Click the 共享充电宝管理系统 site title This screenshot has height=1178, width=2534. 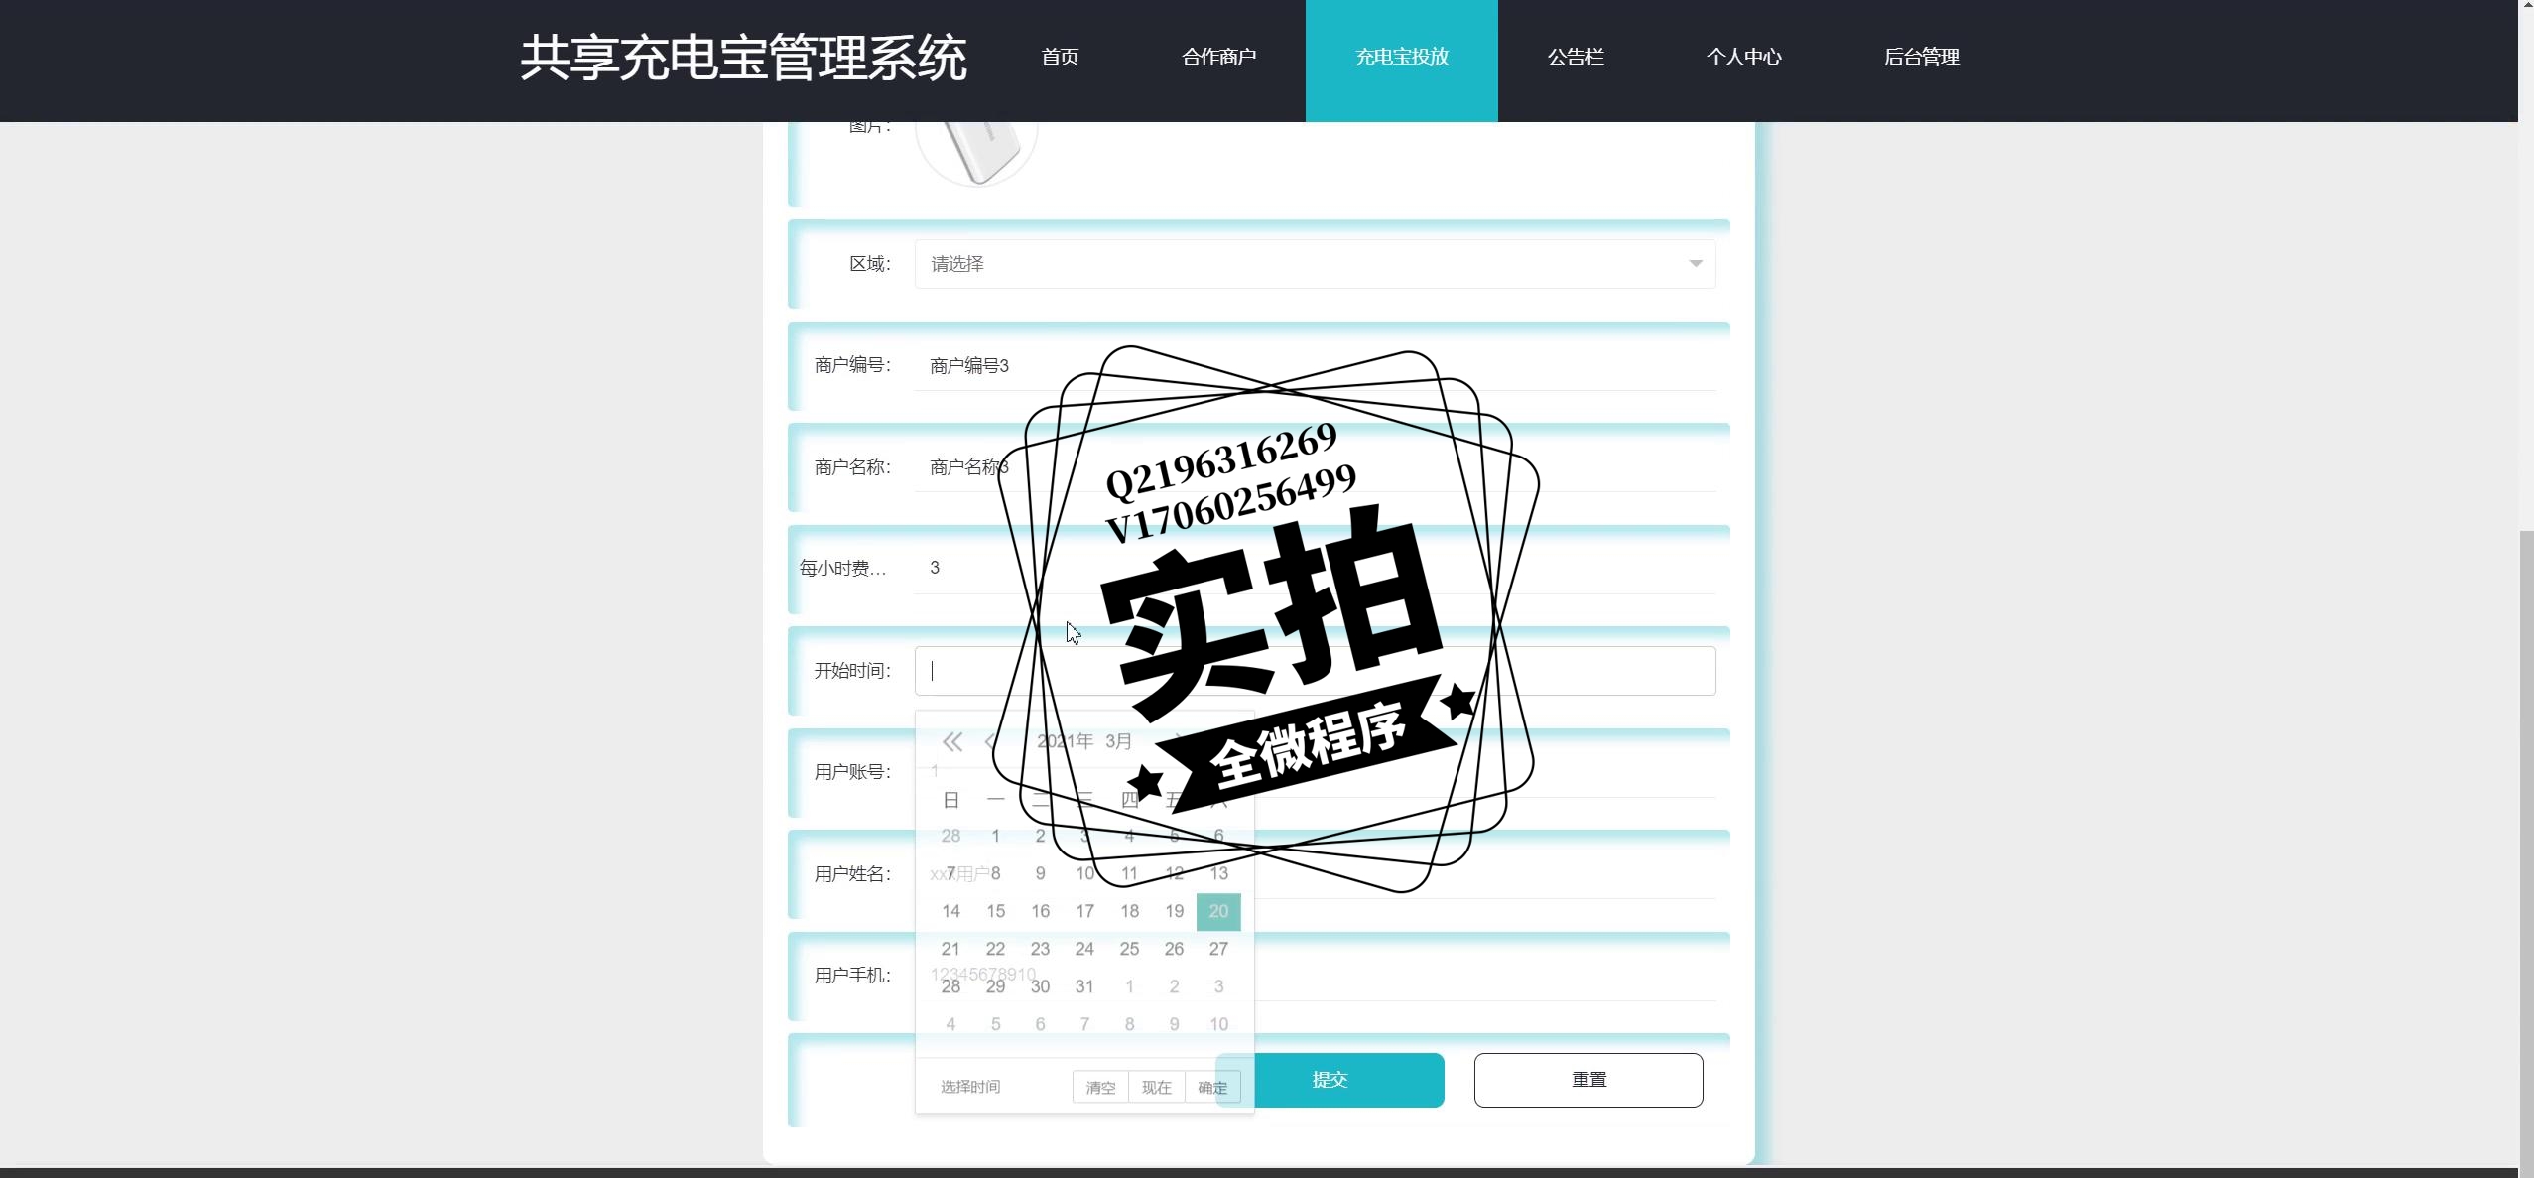coord(743,58)
